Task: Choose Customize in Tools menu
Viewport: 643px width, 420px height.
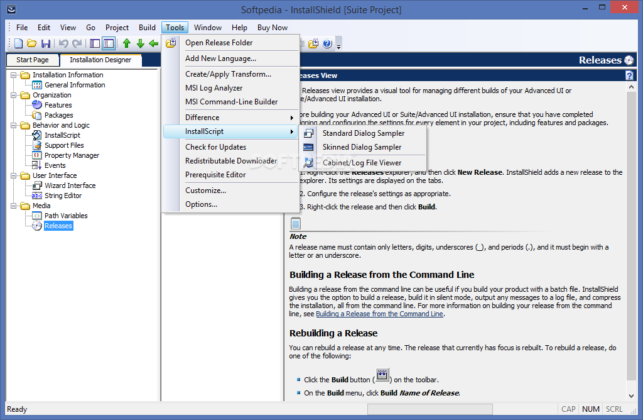Action: tap(230, 191)
